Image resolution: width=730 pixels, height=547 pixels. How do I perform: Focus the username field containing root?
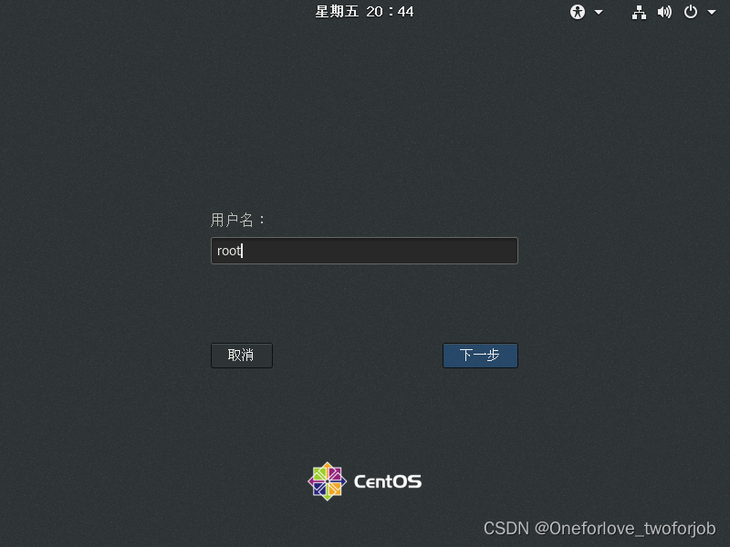[x=364, y=251]
